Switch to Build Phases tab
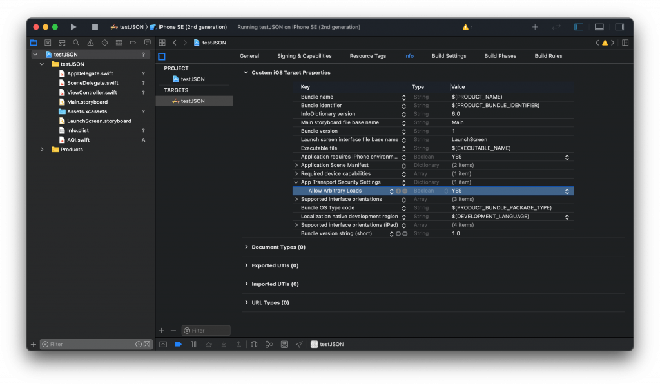 pyautogui.click(x=500, y=56)
